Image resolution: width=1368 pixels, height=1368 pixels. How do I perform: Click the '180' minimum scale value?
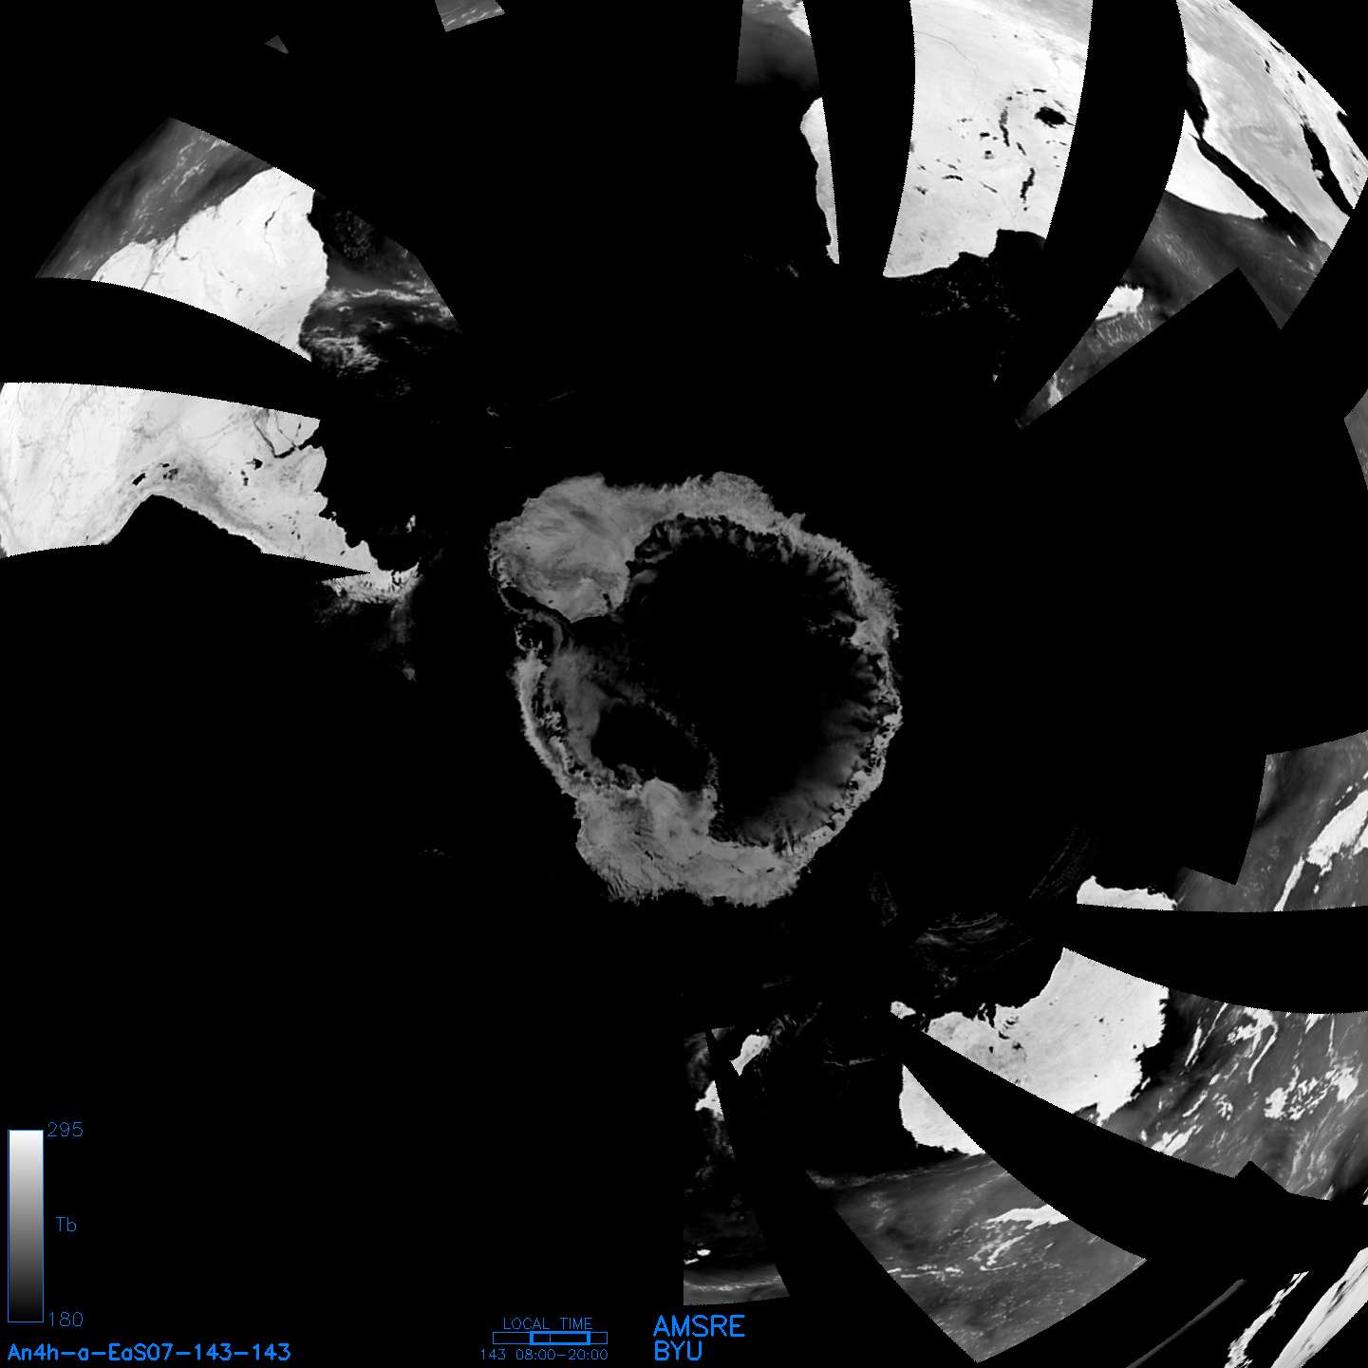pos(66,1320)
